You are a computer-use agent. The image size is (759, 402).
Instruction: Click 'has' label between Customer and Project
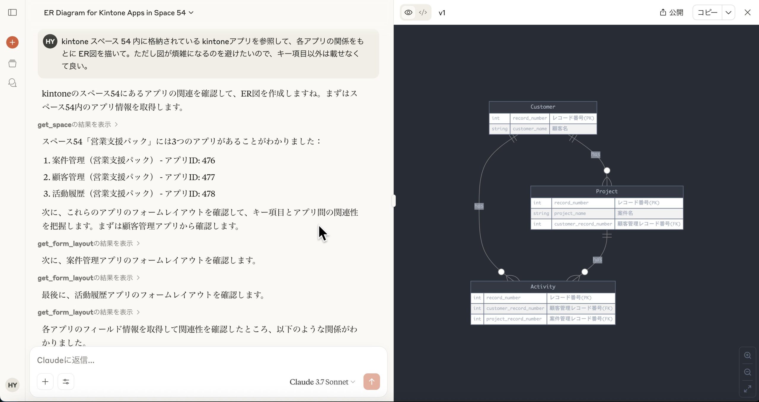coord(595,155)
